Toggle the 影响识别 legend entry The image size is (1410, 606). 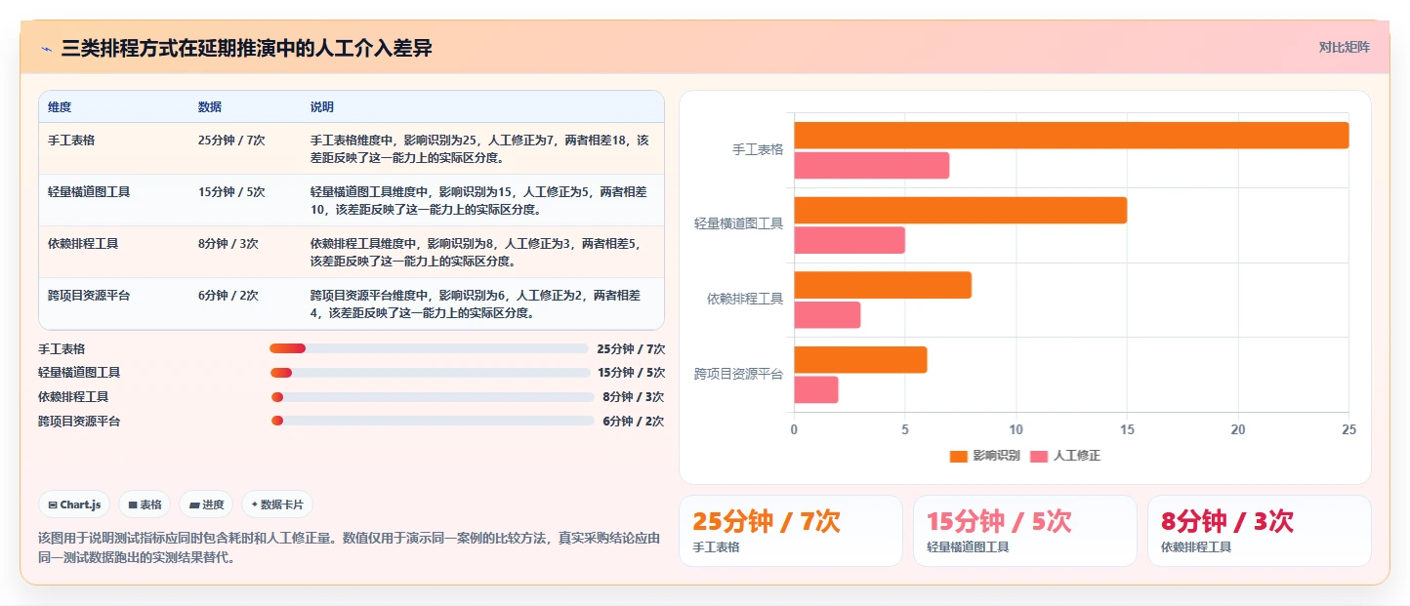pyautogui.click(x=984, y=456)
